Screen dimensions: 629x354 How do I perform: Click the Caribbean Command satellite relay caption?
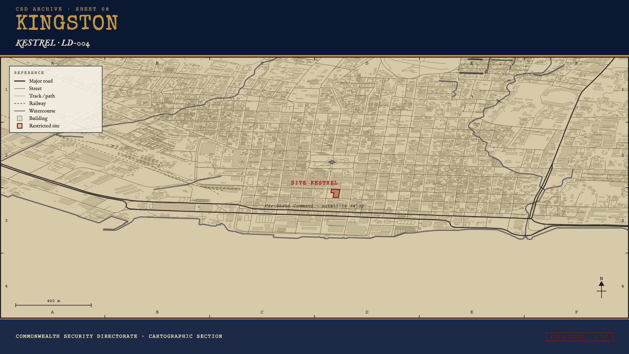pyautogui.click(x=314, y=206)
